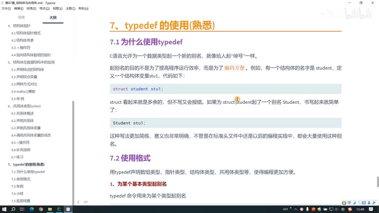This screenshot has width=379, height=213.
Task: Open the 视图(V) menu
Action: [58, 9]
